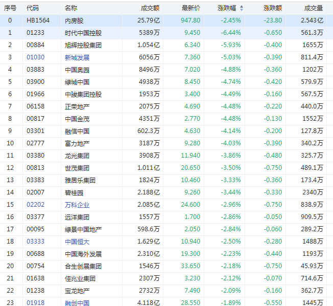
Task: Click the 代码 column header
Action: pyautogui.click(x=33, y=8)
